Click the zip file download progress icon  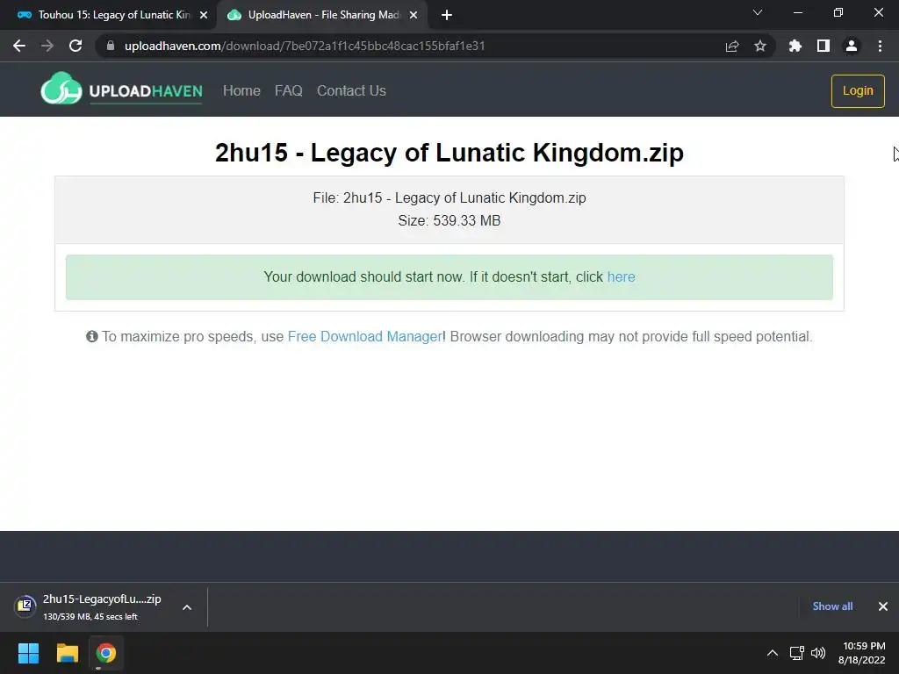(25, 606)
